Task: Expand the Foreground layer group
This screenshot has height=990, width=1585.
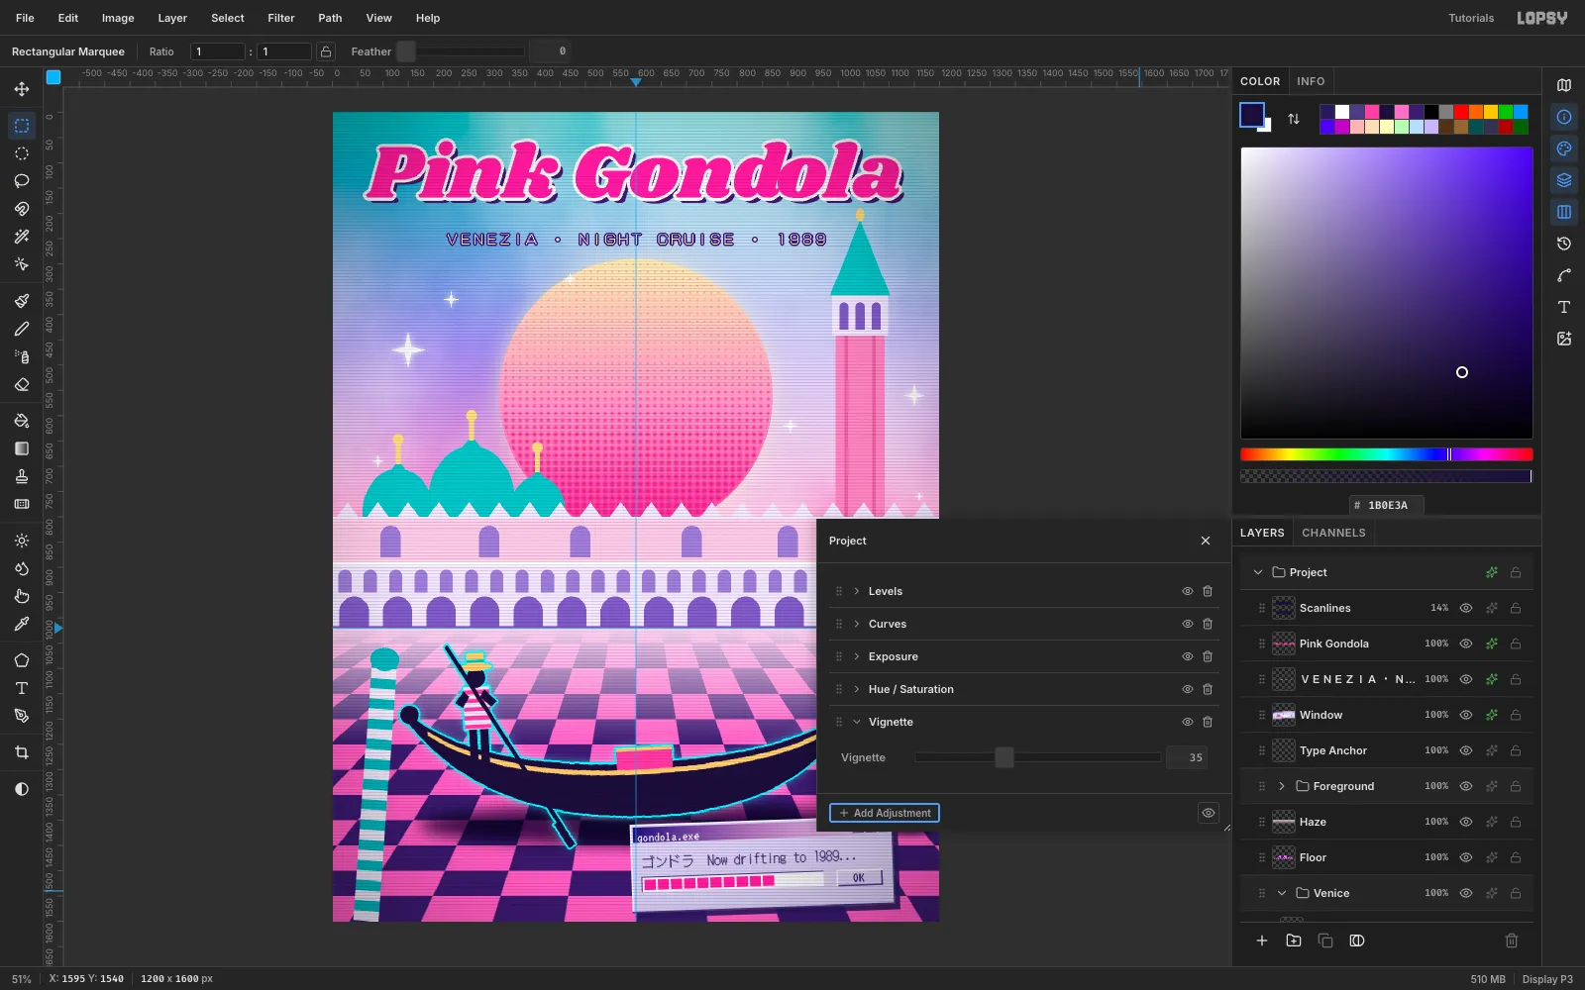Action: pyautogui.click(x=1282, y=786)
